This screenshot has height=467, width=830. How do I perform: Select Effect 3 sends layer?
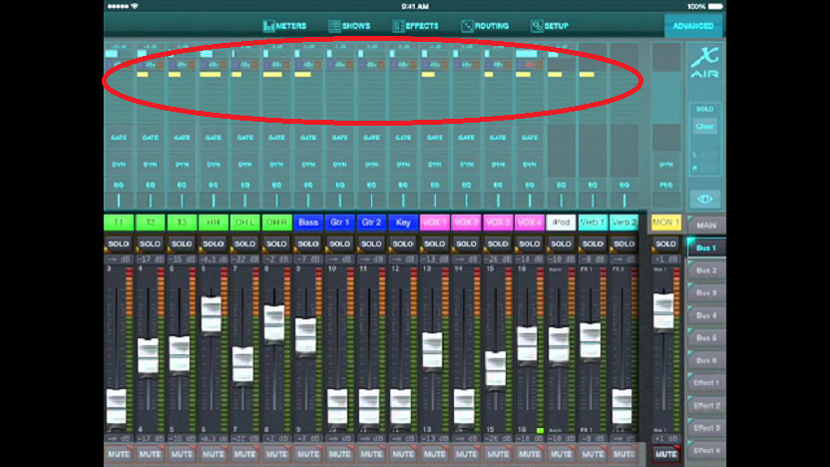(x=706, y=428)
